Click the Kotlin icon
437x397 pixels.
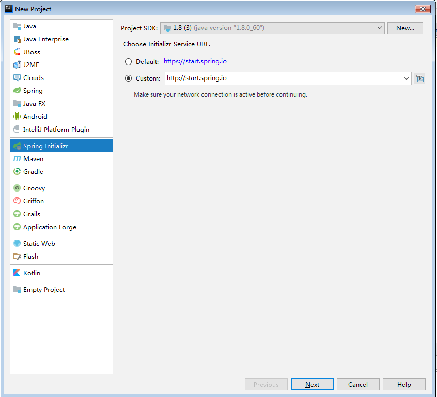tap(17, 273)
